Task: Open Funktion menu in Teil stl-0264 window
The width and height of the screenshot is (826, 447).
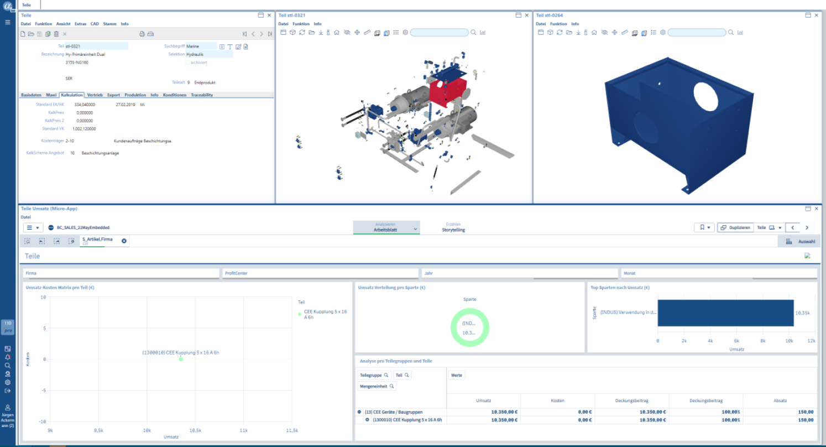Action: (558, 24)
